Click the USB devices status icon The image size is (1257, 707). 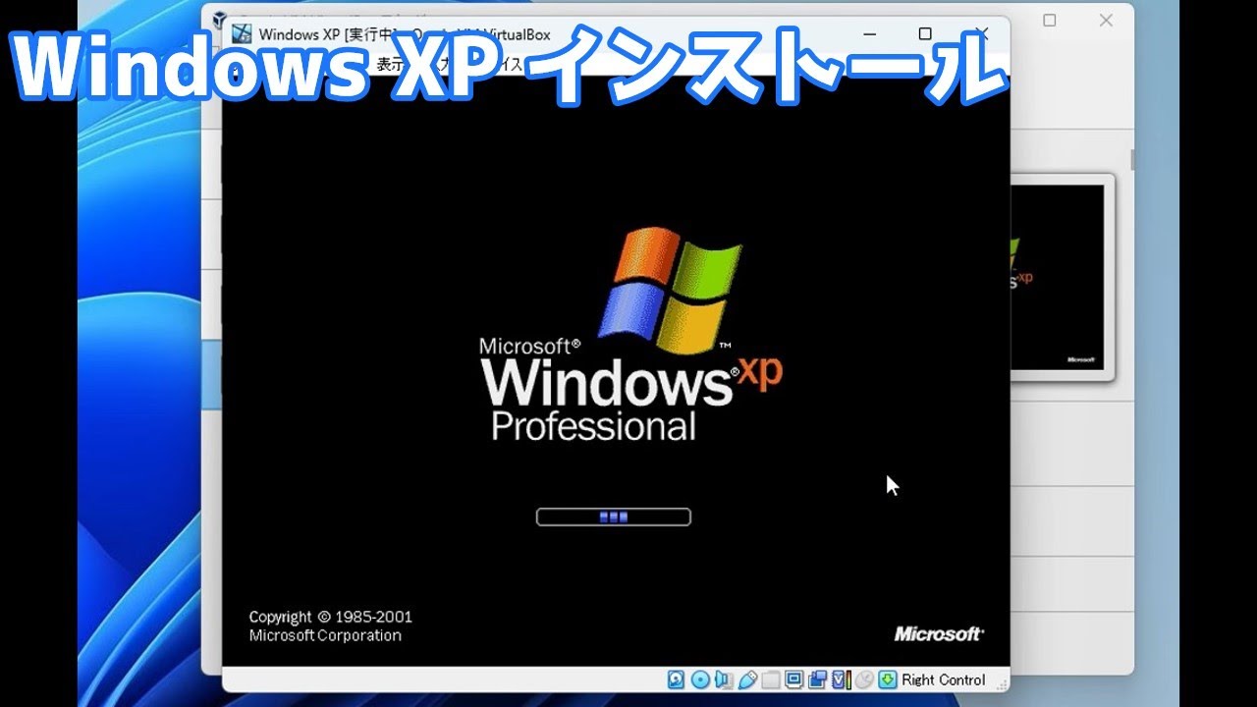(x=747, y=680)
